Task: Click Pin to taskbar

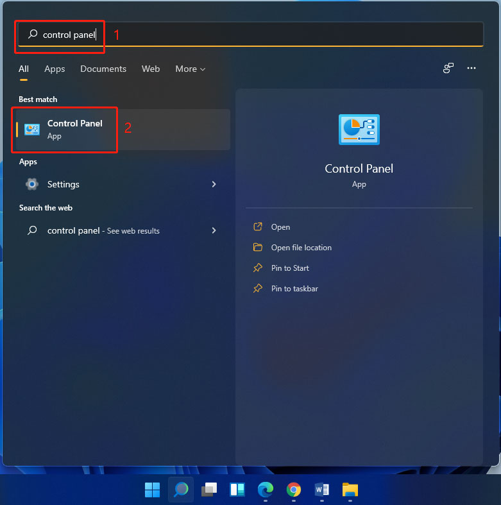Action: pos(294,289)
